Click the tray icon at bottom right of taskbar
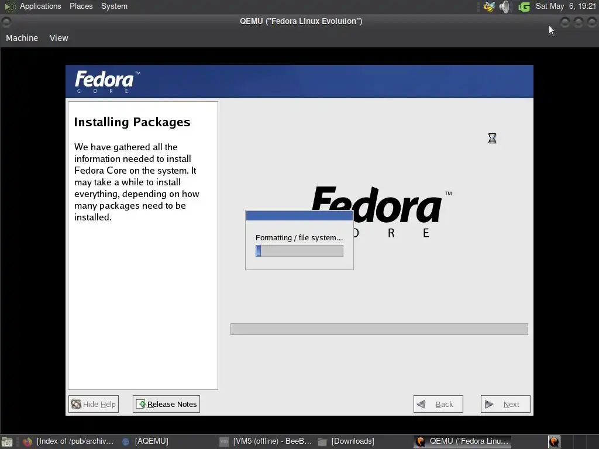 (x=554, y=442)
